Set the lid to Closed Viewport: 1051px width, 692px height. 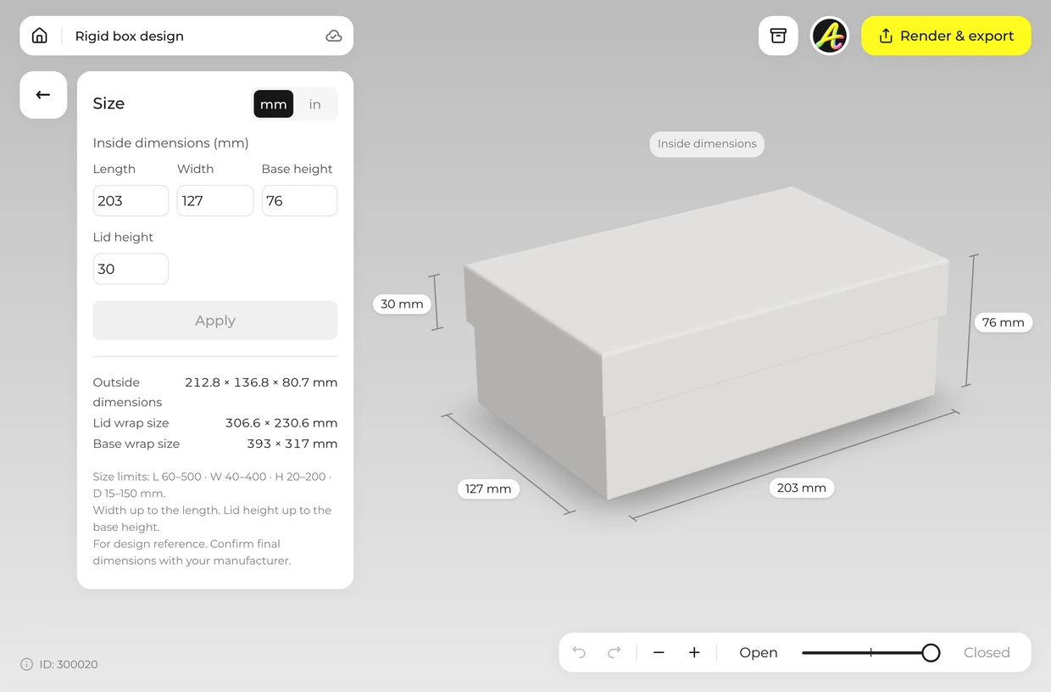(987, 652)
